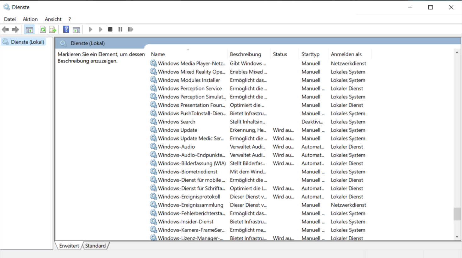This screenshot has width=462, height=258.
Task: Click Erkennung, He... description of Windows Update
Action: tap(248, 130)
